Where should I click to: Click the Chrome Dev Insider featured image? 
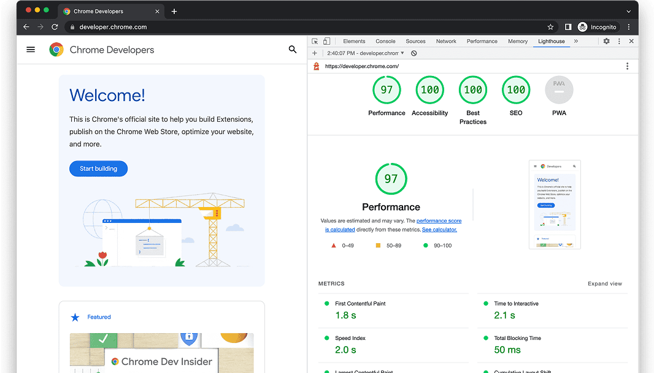(162, 353)
